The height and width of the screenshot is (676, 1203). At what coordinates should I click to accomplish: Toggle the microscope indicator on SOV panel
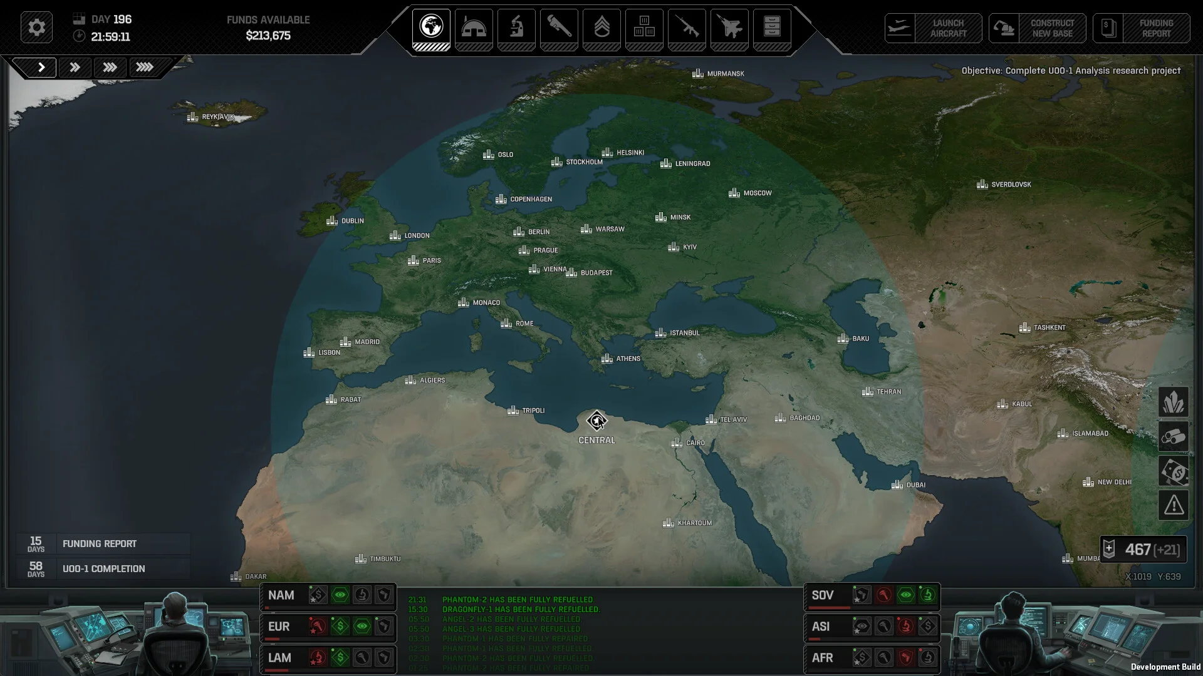tap(927, 596)
